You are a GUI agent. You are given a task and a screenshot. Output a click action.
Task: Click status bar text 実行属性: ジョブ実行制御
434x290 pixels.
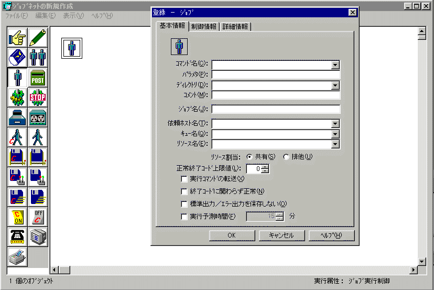(352, 281)
